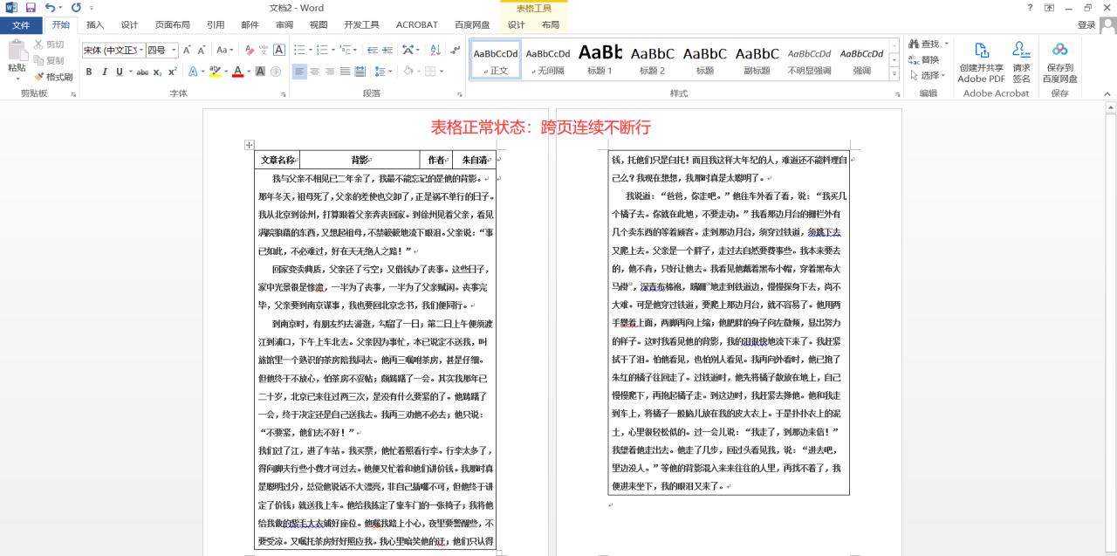This screenshot has height=556, width=1117.
Task: Apply the 标题 1 style
Action: tap(600, 58)
